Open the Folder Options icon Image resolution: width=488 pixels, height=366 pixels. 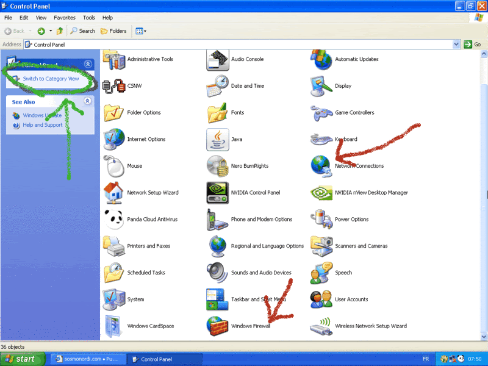pos(114,113)
